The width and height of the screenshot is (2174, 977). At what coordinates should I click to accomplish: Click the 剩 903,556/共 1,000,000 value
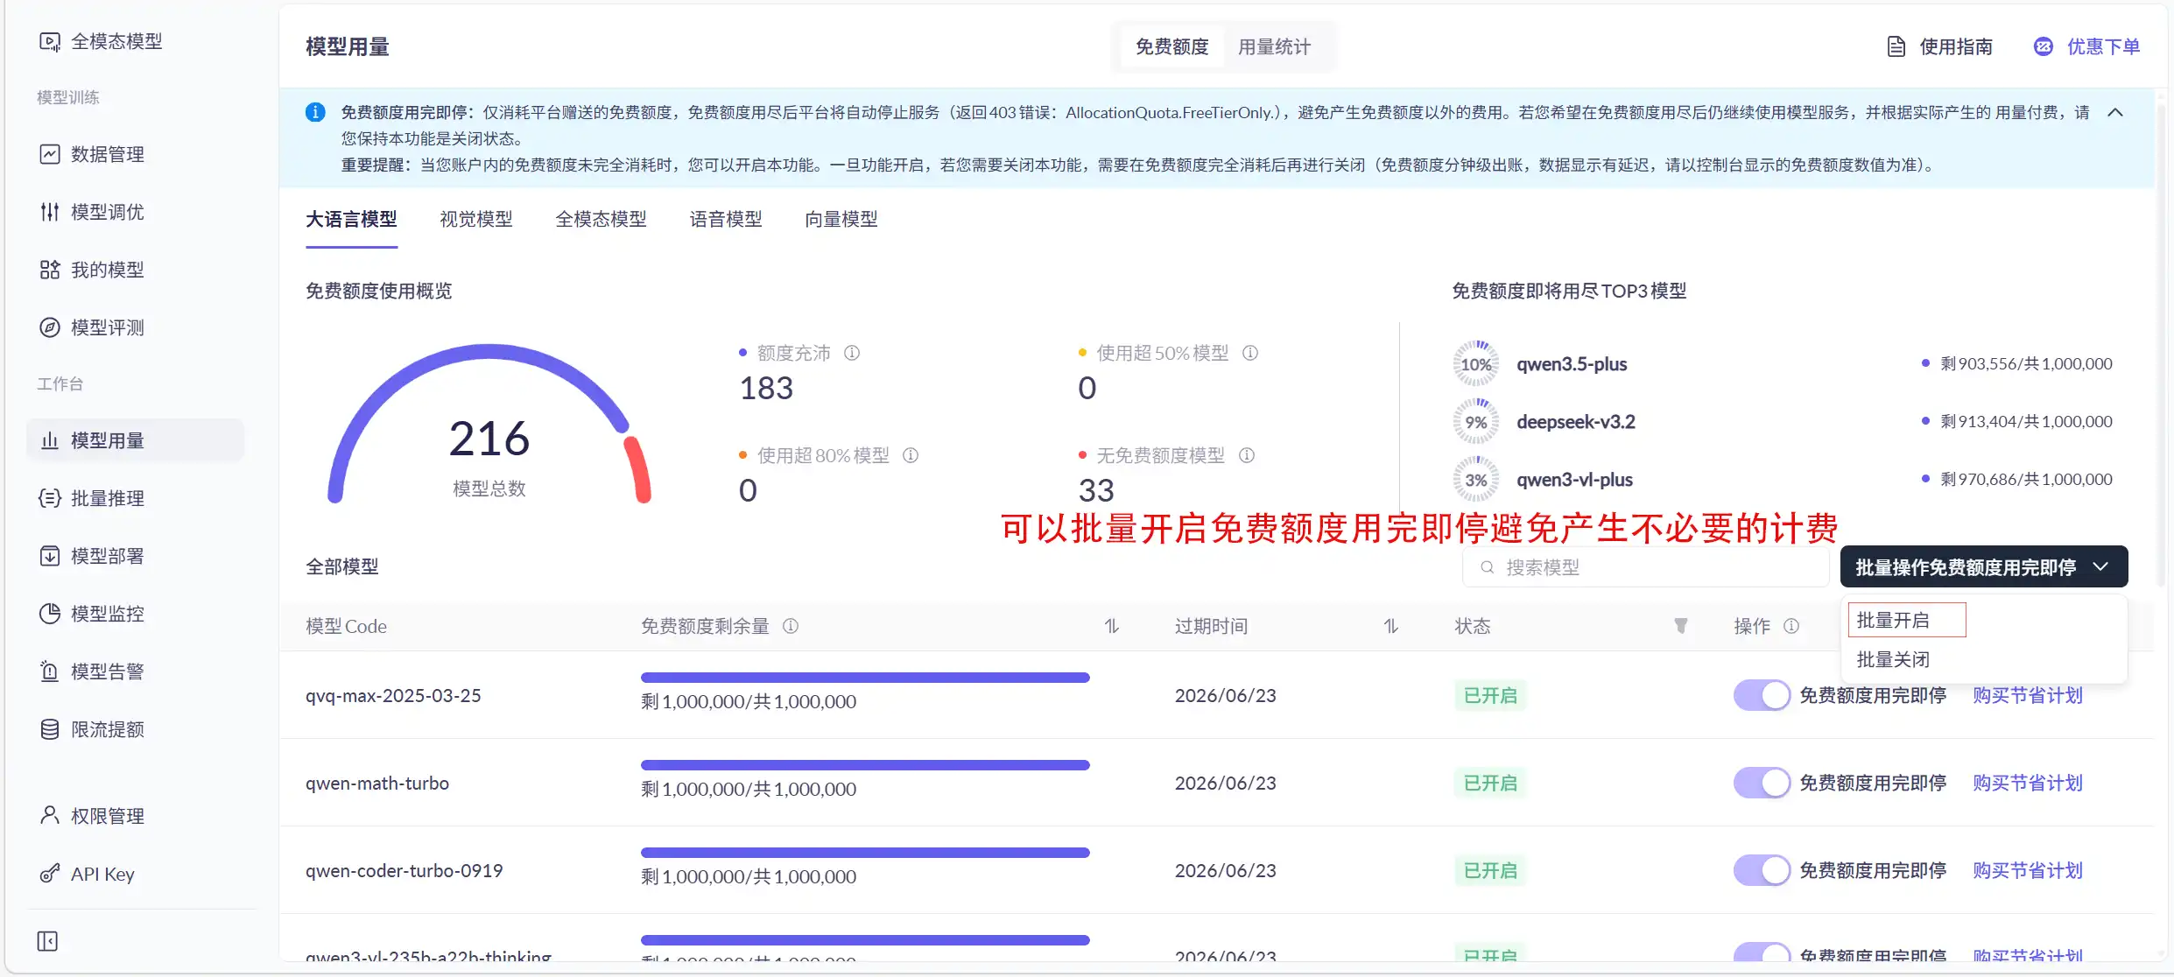2026,364
